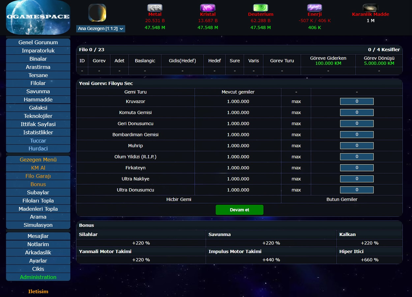Click the Metal resource icon
The width and height of the screenshot is (412, 297).
pos(155,8)
